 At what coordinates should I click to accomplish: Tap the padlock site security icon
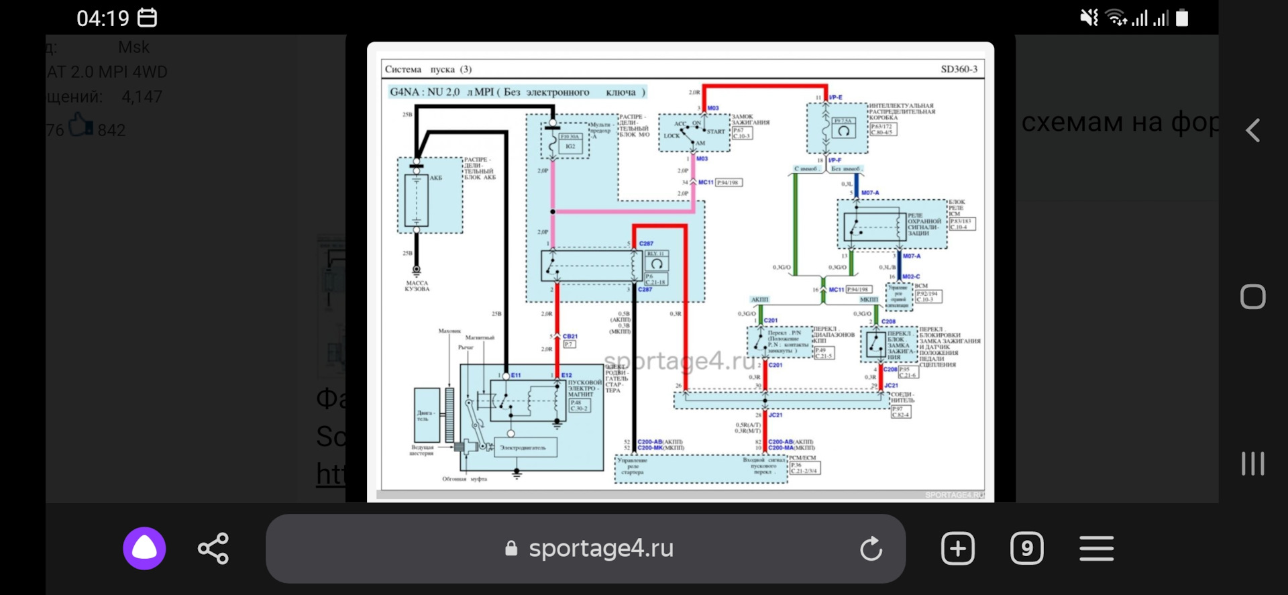[x=511, y=549]
